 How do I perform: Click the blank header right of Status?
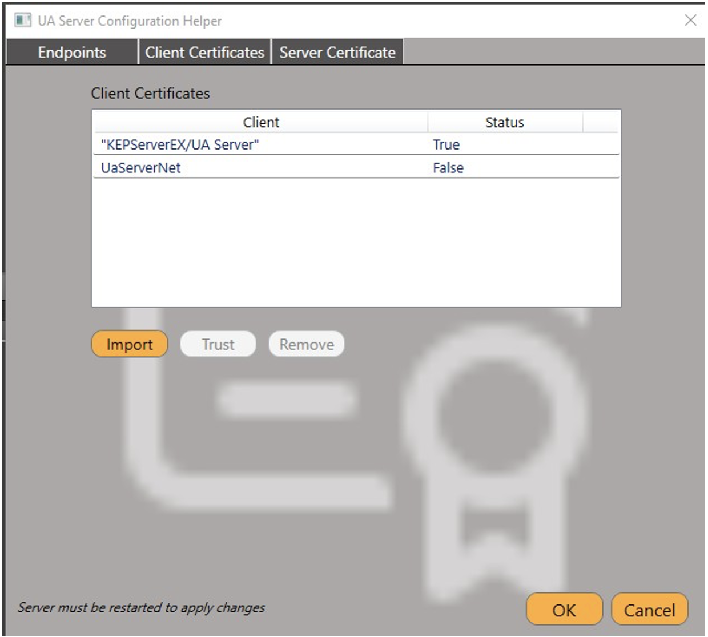tap(600, 122)
